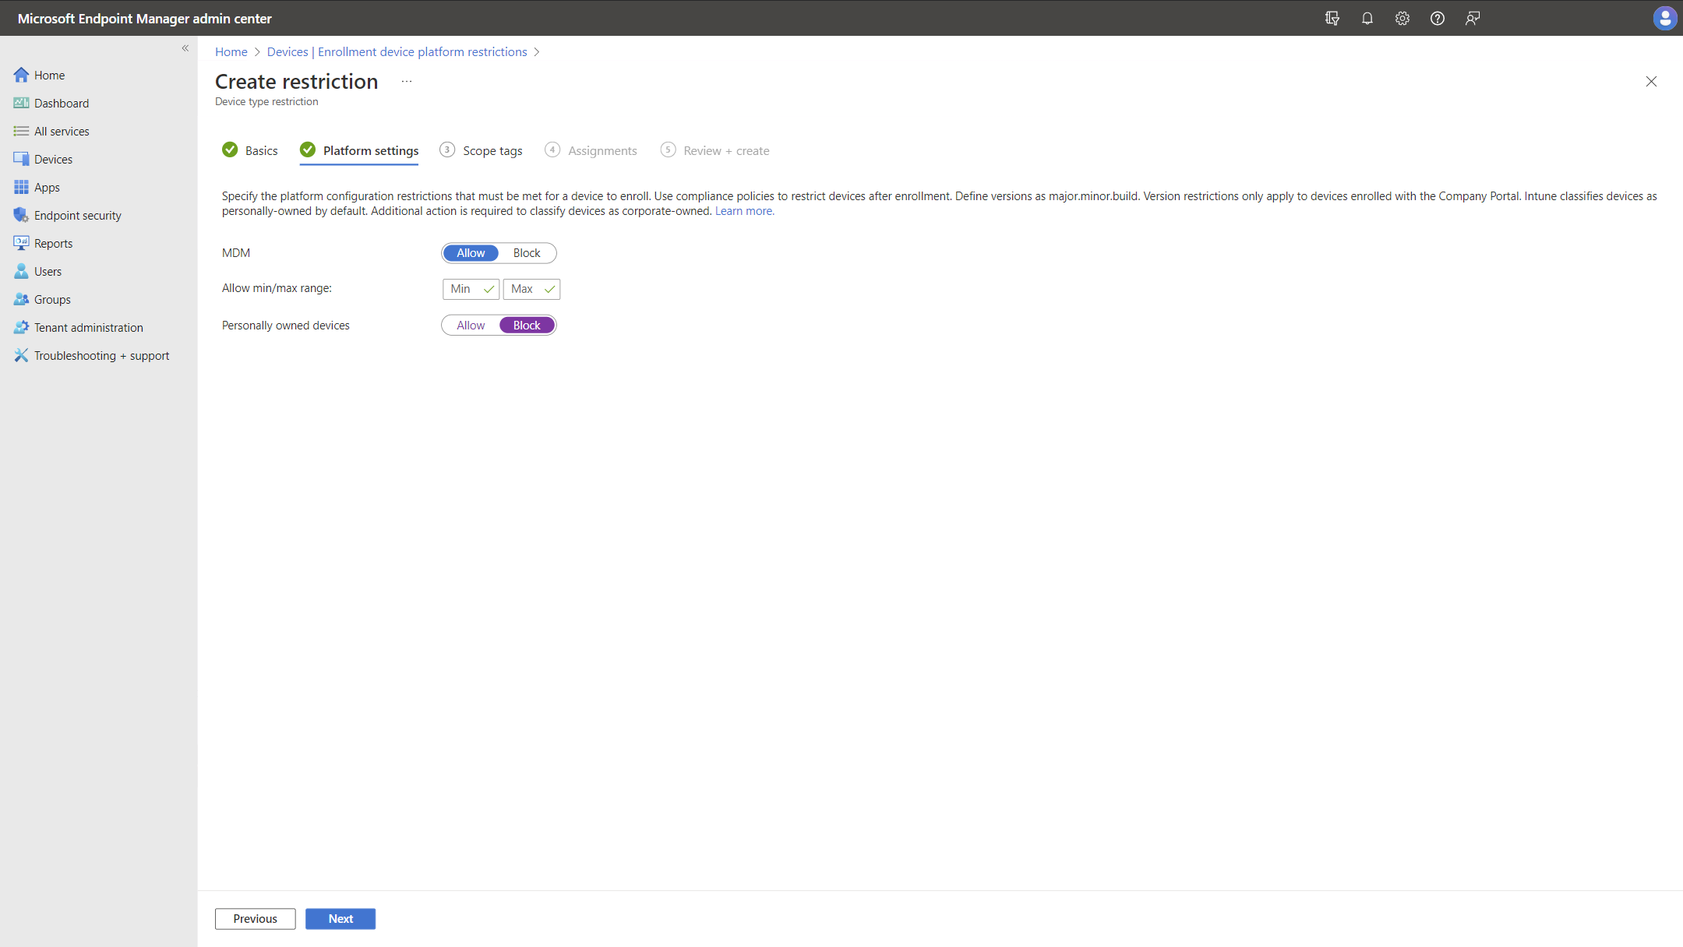The image size is (1683, 947).
Task: Select Allow on the MDM toggle
Action: (x=471, y=253)
